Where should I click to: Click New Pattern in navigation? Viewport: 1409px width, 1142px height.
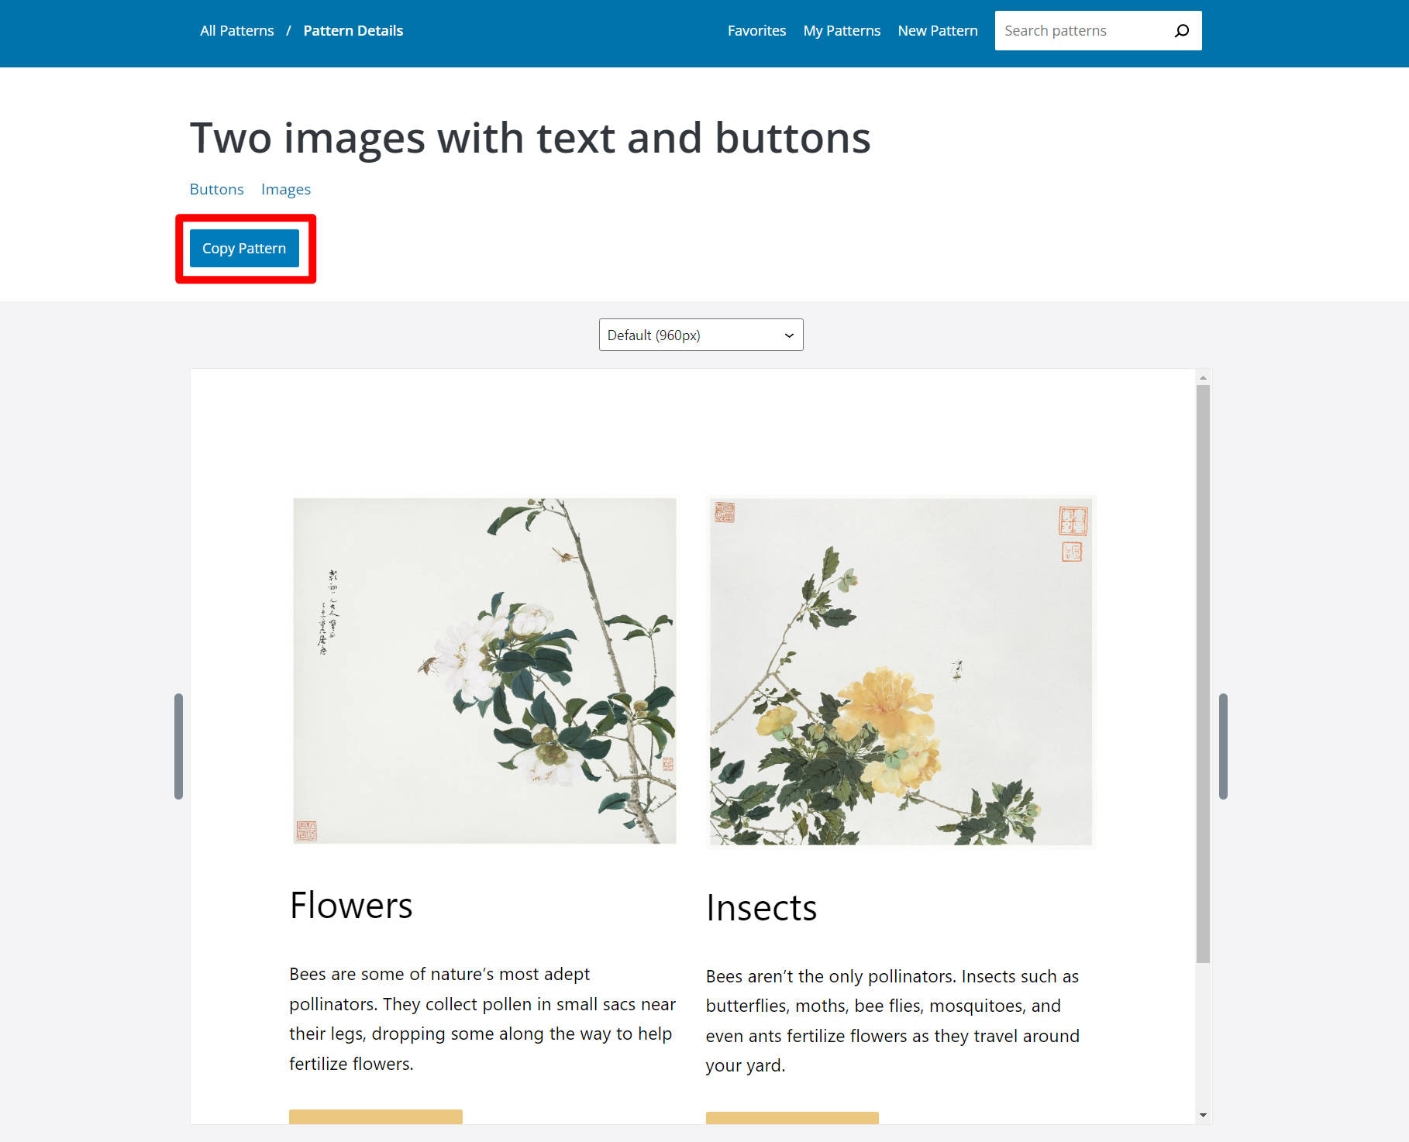(x=937, y=30)
